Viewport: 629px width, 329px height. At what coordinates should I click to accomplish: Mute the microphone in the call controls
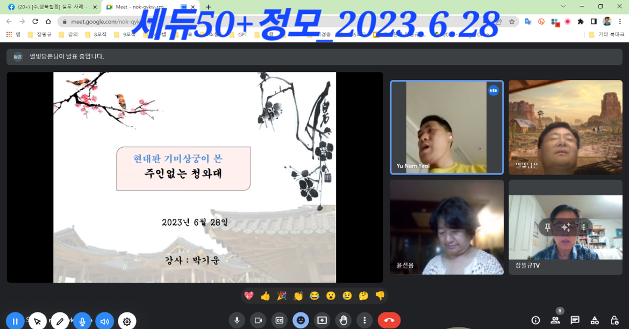point(237,320)
